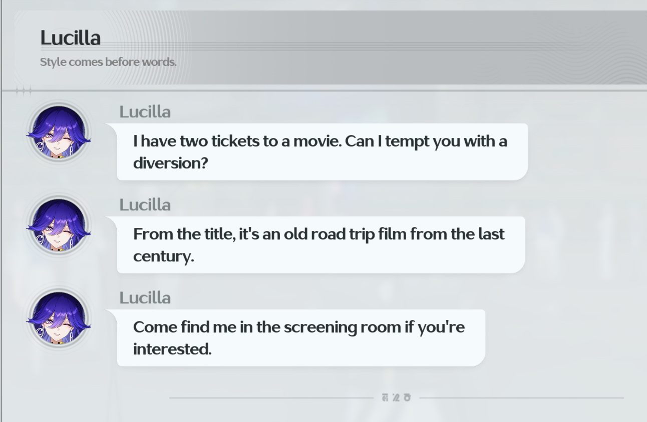
Task: Select the large Lucilla contact name in header
Action: pyautogui.click(x=70, y=38)
